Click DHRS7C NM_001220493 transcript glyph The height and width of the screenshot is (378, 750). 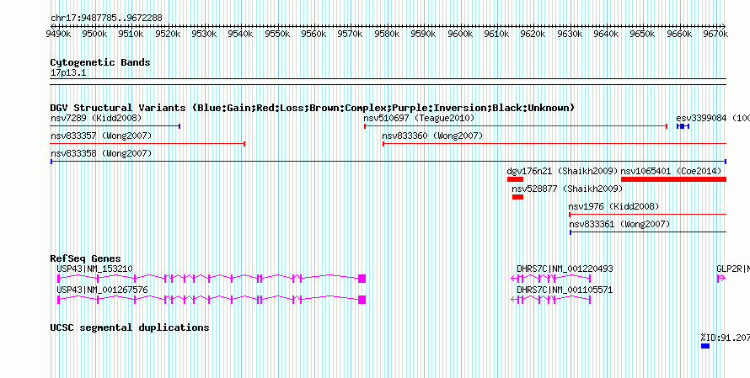[551, 279]
